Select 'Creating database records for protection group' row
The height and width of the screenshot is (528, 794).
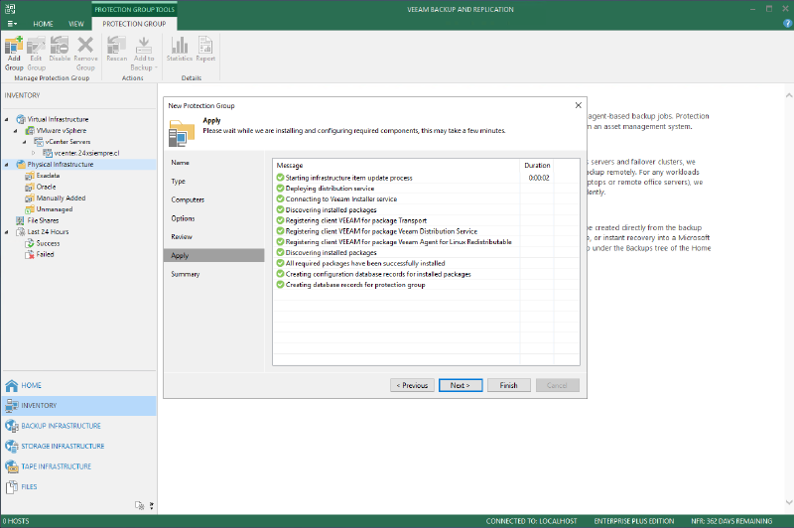[x=426, y=285]
